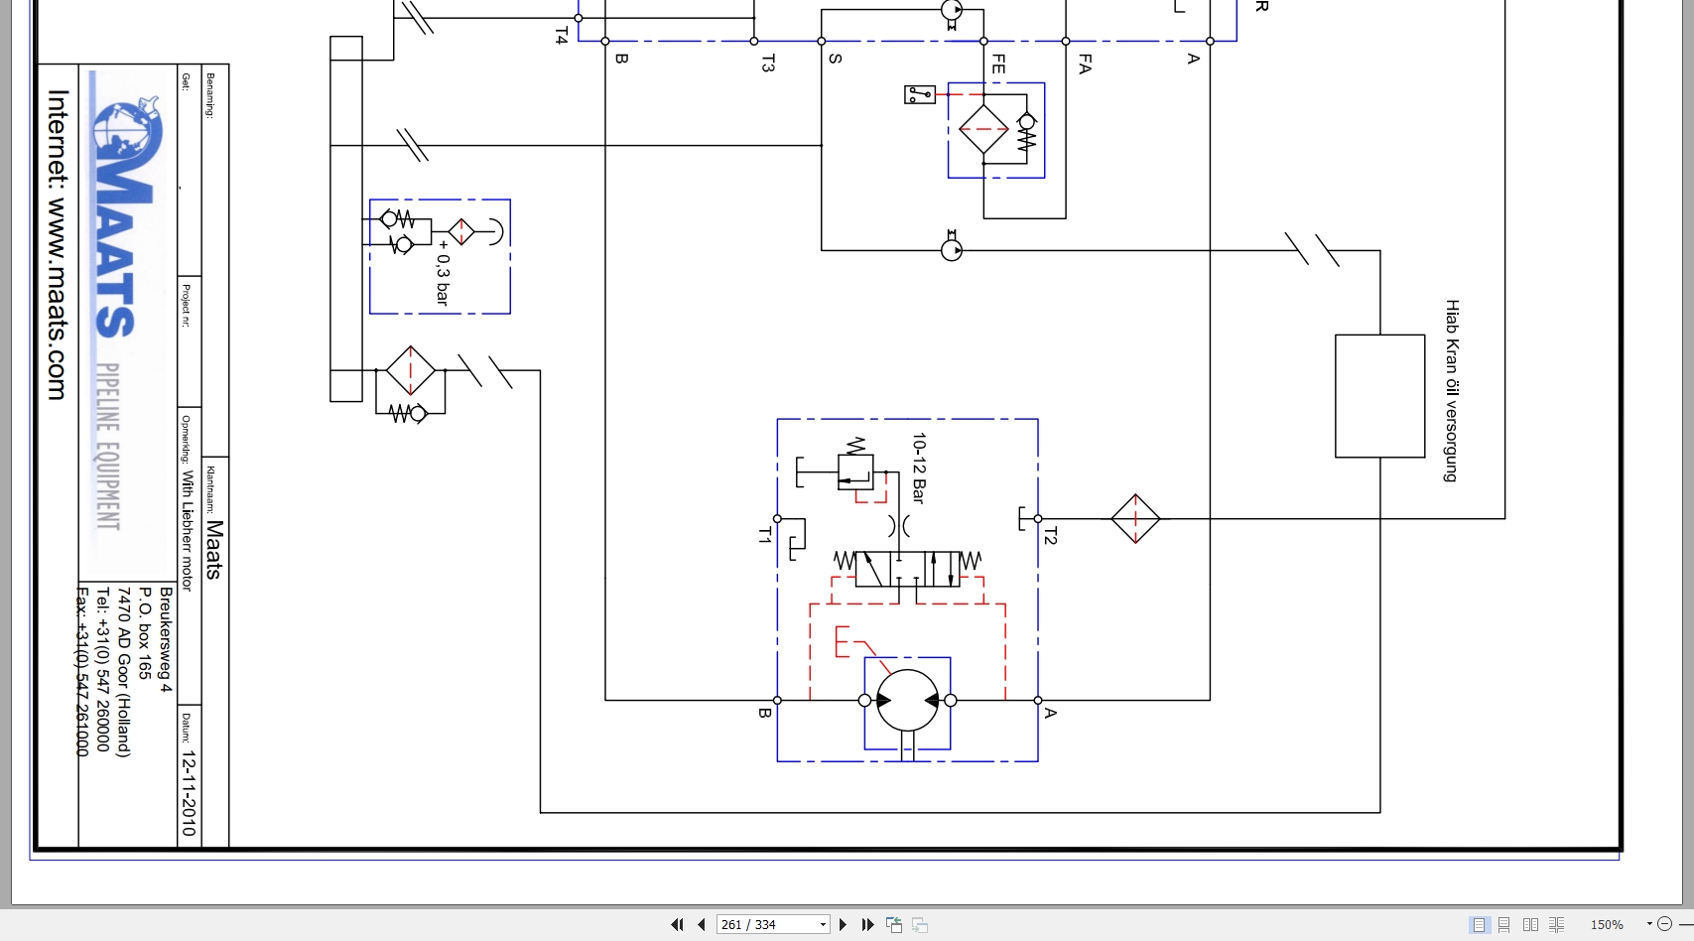Open the page number dropdown
1694x941 pixels.
pyautogui.click(x=821, y=924)
